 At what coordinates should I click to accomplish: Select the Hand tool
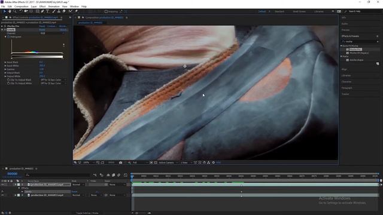(10, 11)
